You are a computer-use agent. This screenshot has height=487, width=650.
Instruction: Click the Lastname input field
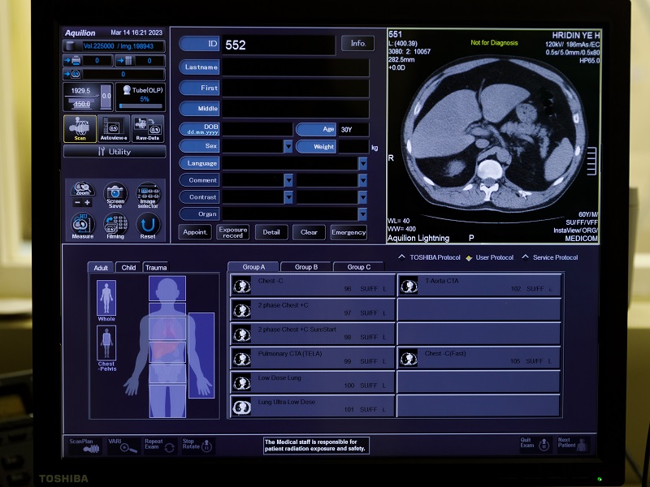[x=295, y=67]
